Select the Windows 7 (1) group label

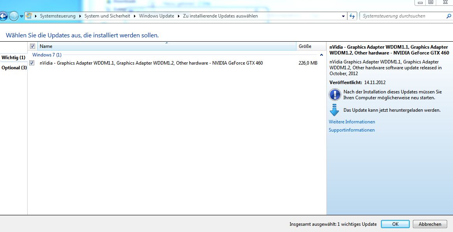click(47, 55)
